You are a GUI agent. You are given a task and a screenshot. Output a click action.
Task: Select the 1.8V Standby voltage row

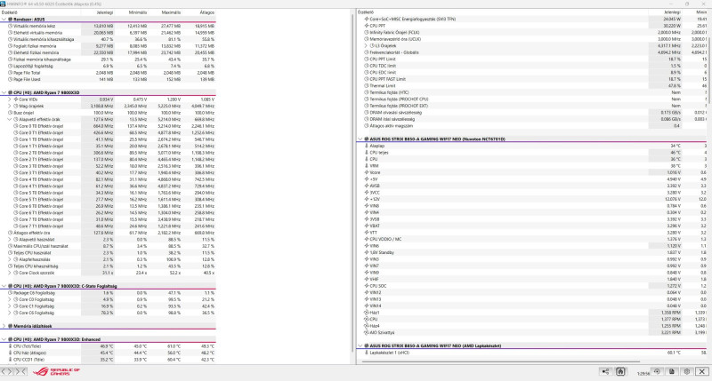[532, 252]
